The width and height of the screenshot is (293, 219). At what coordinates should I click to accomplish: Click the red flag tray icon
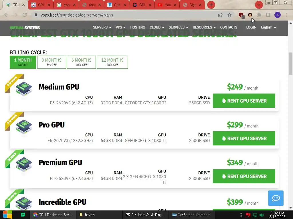[248, 215]
